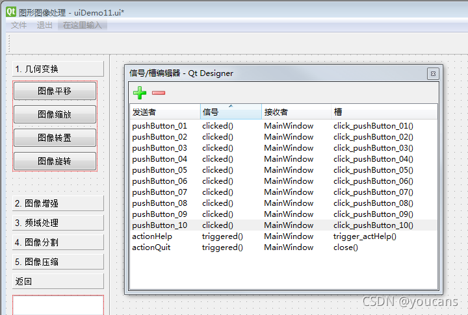Select the pushButton_04 sender cell
Screen dimensions: 468x315
pos(160,159)
